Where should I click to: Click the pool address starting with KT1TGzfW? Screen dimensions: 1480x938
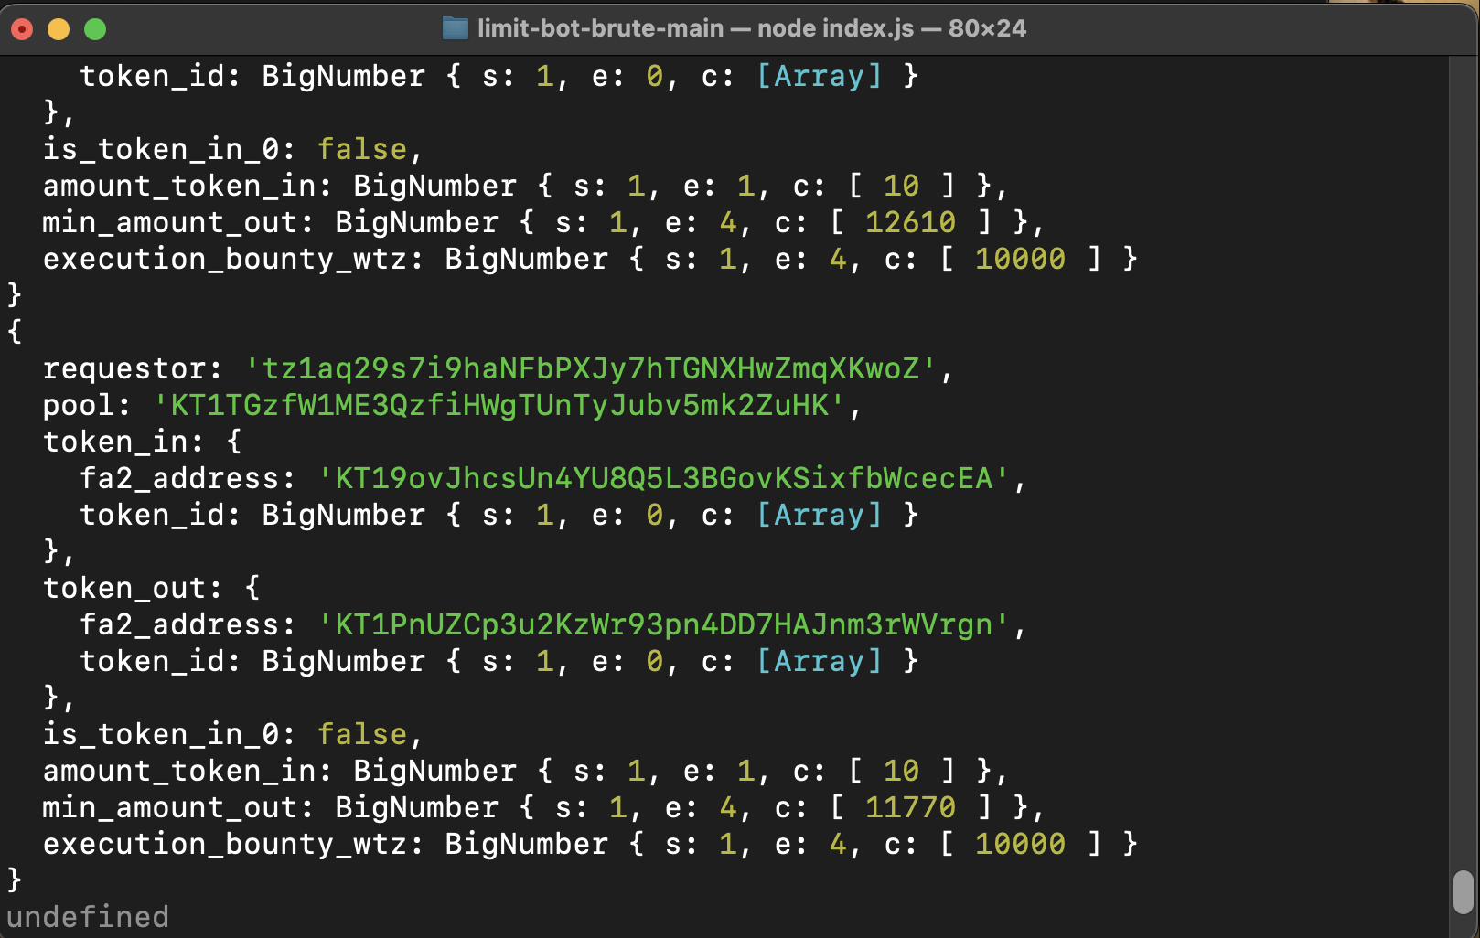(499, 405)
